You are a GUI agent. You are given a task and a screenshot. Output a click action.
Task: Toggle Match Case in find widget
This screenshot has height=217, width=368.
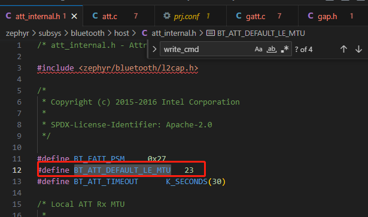(x=258, y=49)
